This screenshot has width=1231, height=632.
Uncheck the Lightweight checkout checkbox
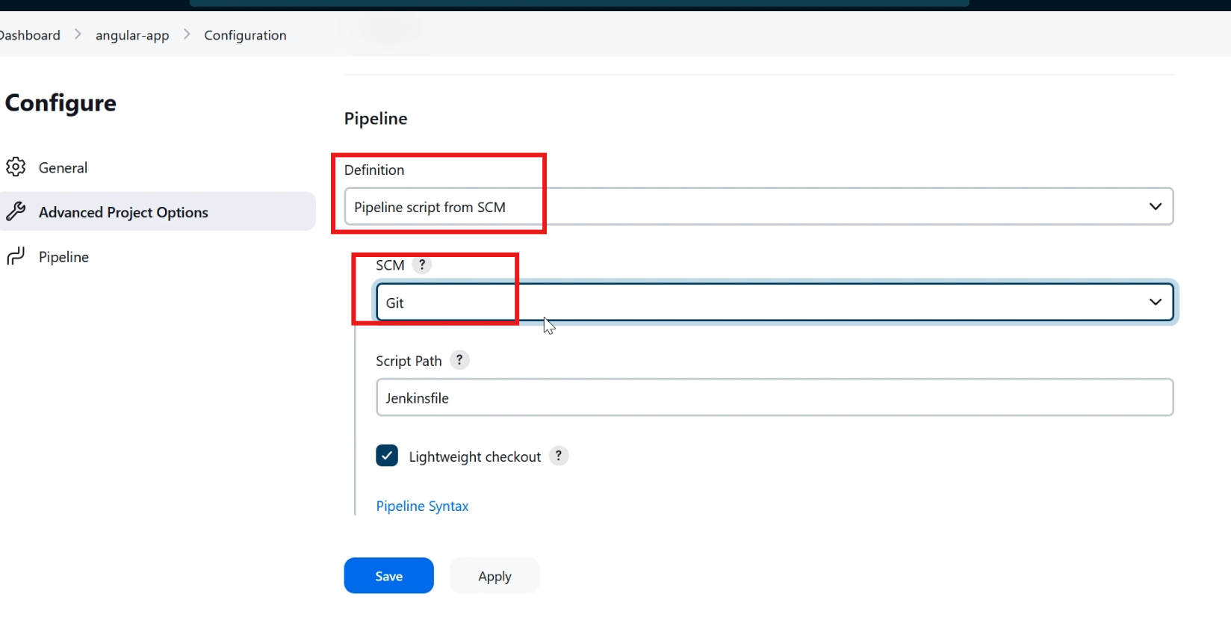(387, 456)
